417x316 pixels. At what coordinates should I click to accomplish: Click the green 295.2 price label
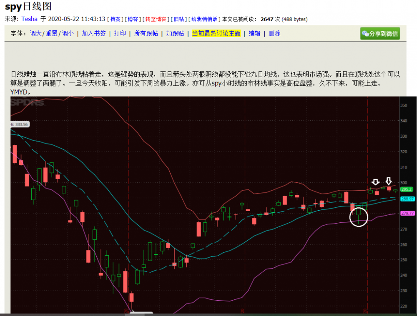(x=406, y=189)
